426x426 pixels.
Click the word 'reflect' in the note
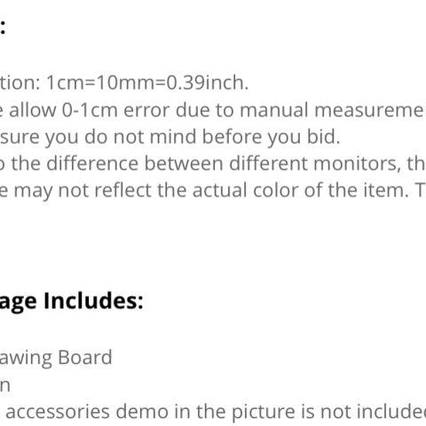[x=122, y=190]
